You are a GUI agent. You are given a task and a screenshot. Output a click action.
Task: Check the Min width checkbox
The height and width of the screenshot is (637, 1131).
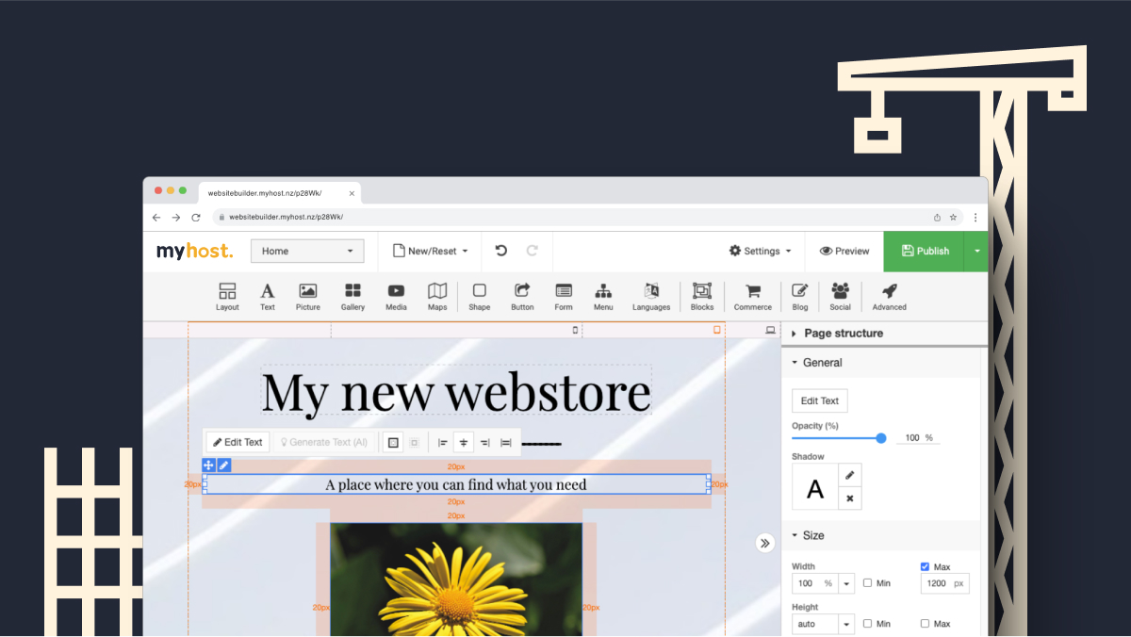[x=866, y=582]
